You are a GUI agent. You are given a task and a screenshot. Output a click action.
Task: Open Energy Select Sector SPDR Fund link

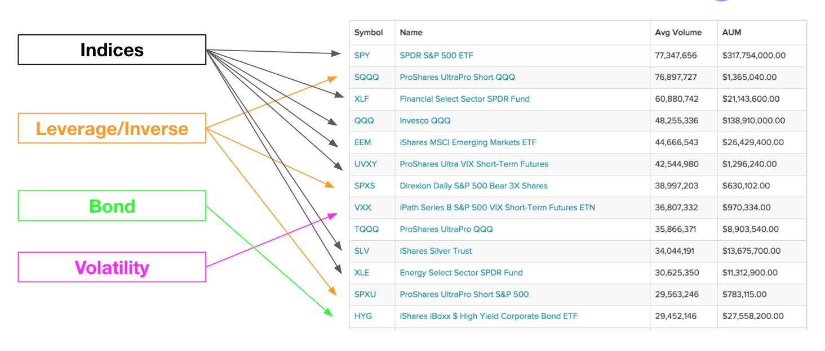[462, 273]
